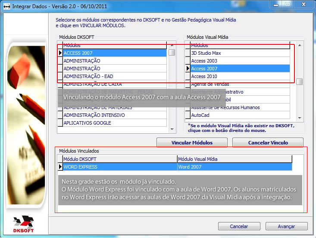Click row selector box beside APLICATIVOS GOOGLE
This screenshot has width=316, height=238.
[60, 123]
